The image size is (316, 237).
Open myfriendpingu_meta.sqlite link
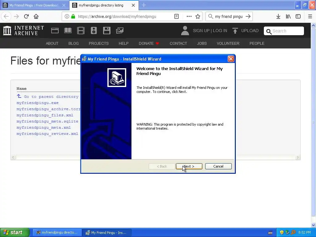pyautogui.click(x=47, y=121)
